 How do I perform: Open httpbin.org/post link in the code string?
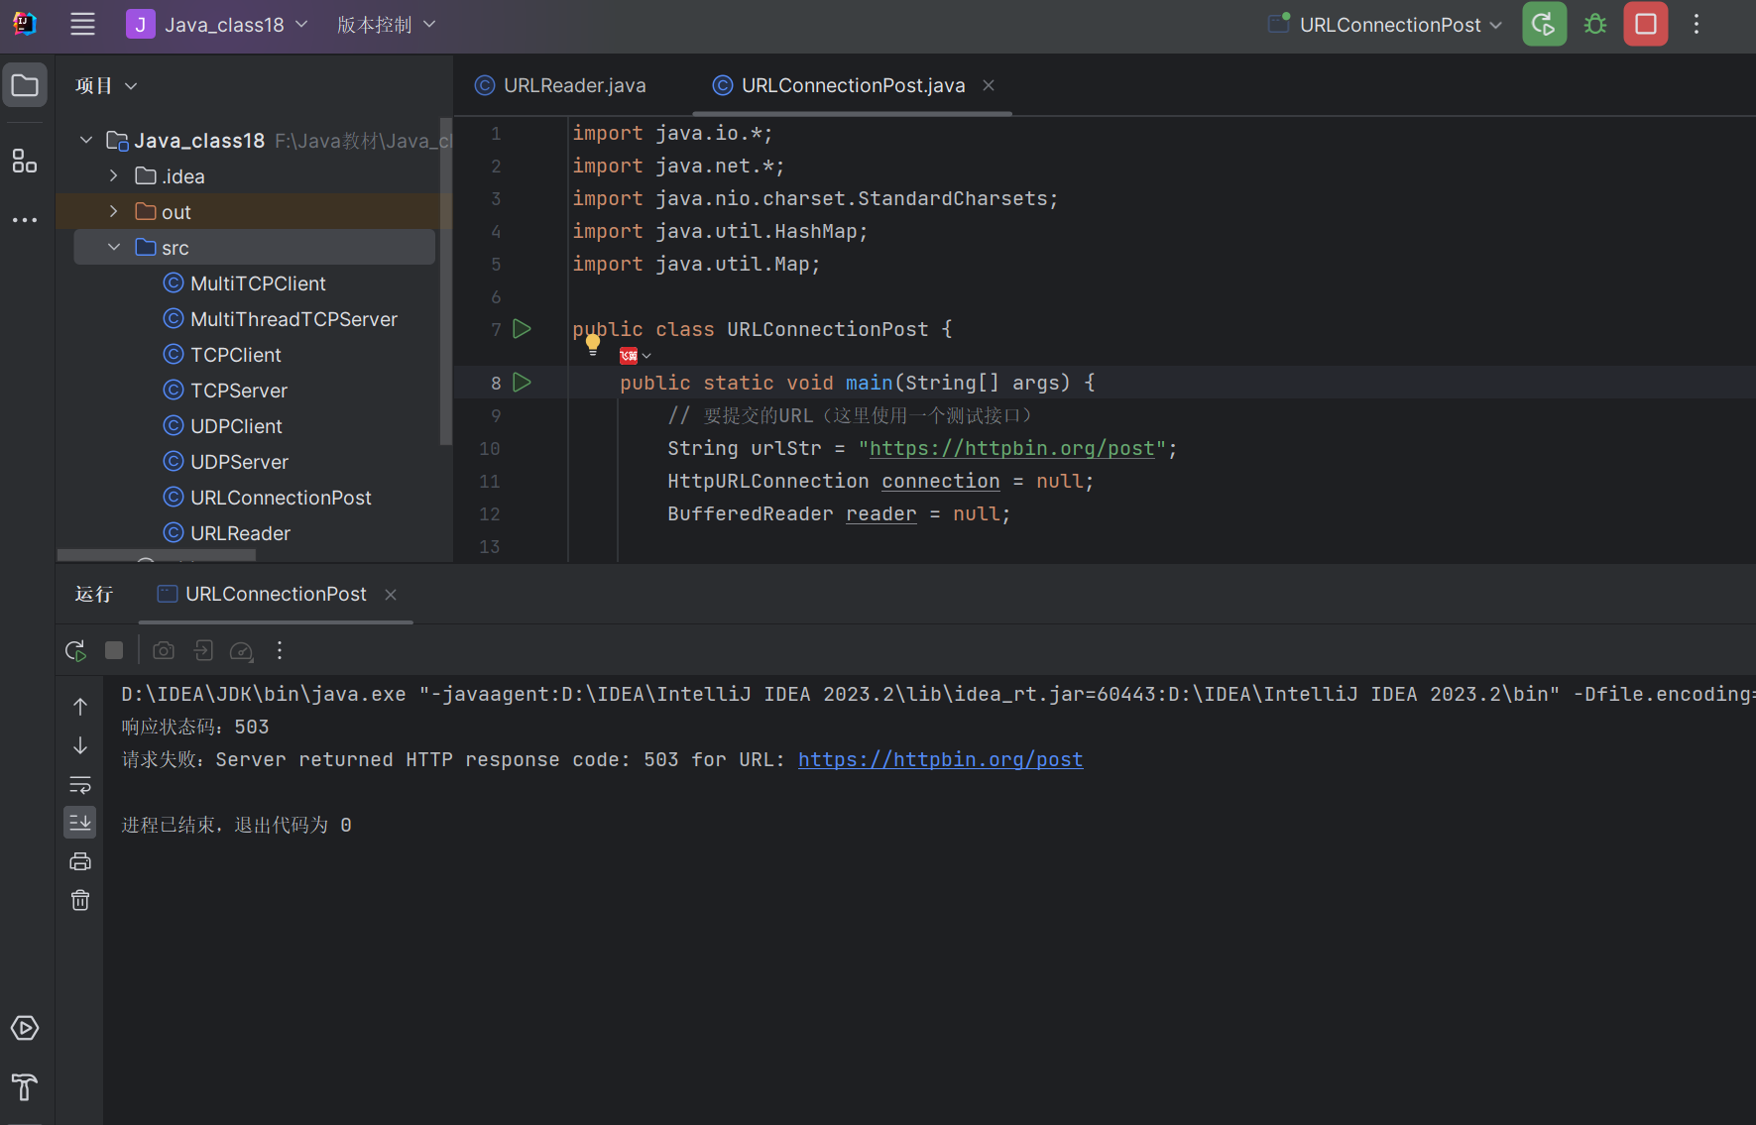click(1012, 448)
